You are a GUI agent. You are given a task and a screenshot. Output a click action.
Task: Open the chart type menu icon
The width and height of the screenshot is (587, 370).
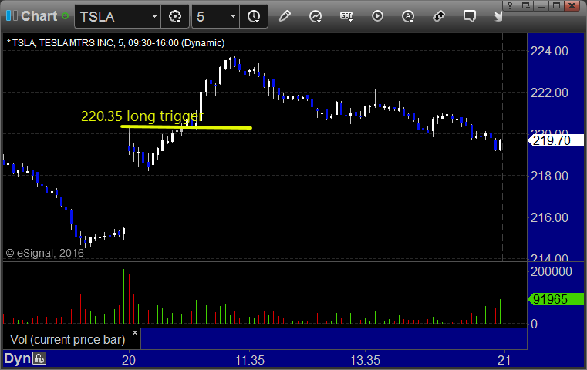315,16
